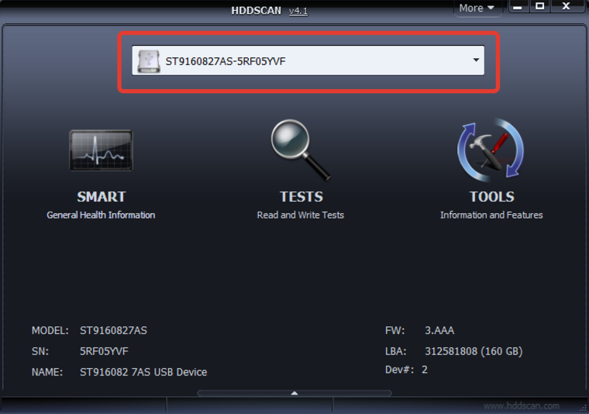Open the TESTS magnifying glass icon

301,150
